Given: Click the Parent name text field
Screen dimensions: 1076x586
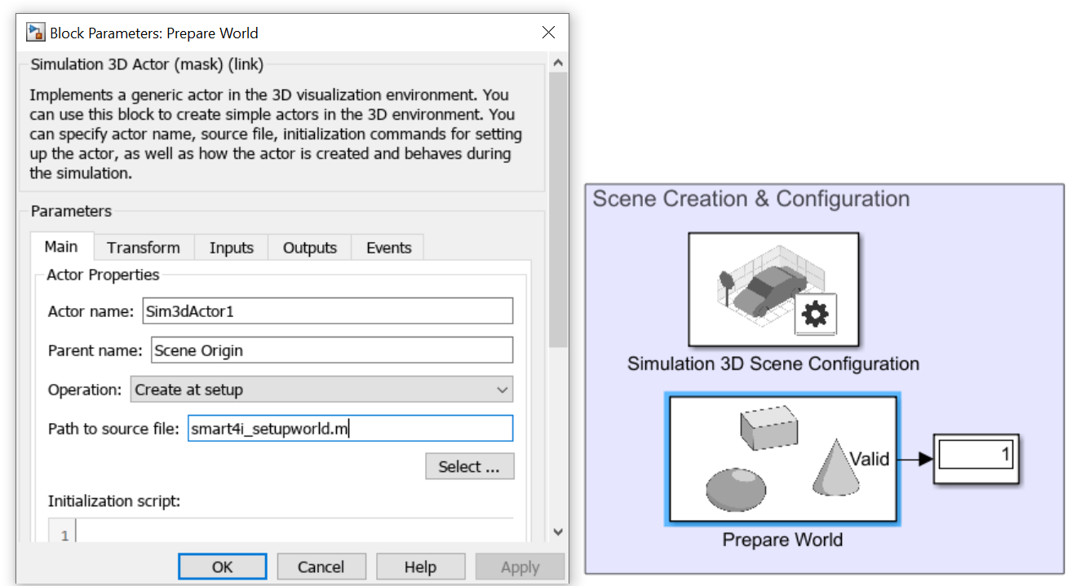Looking at the screenshot, I should tap(331, 350).
